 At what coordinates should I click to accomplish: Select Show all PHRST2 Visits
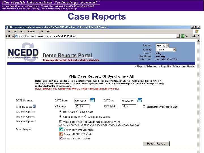[61, 134]
